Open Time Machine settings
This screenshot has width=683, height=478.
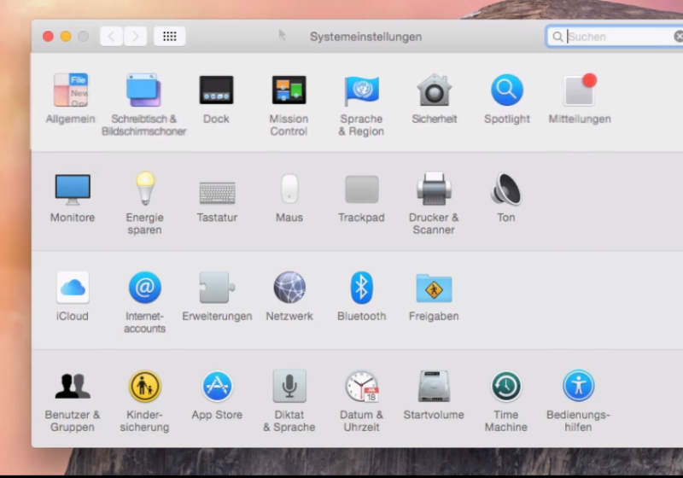505,387
